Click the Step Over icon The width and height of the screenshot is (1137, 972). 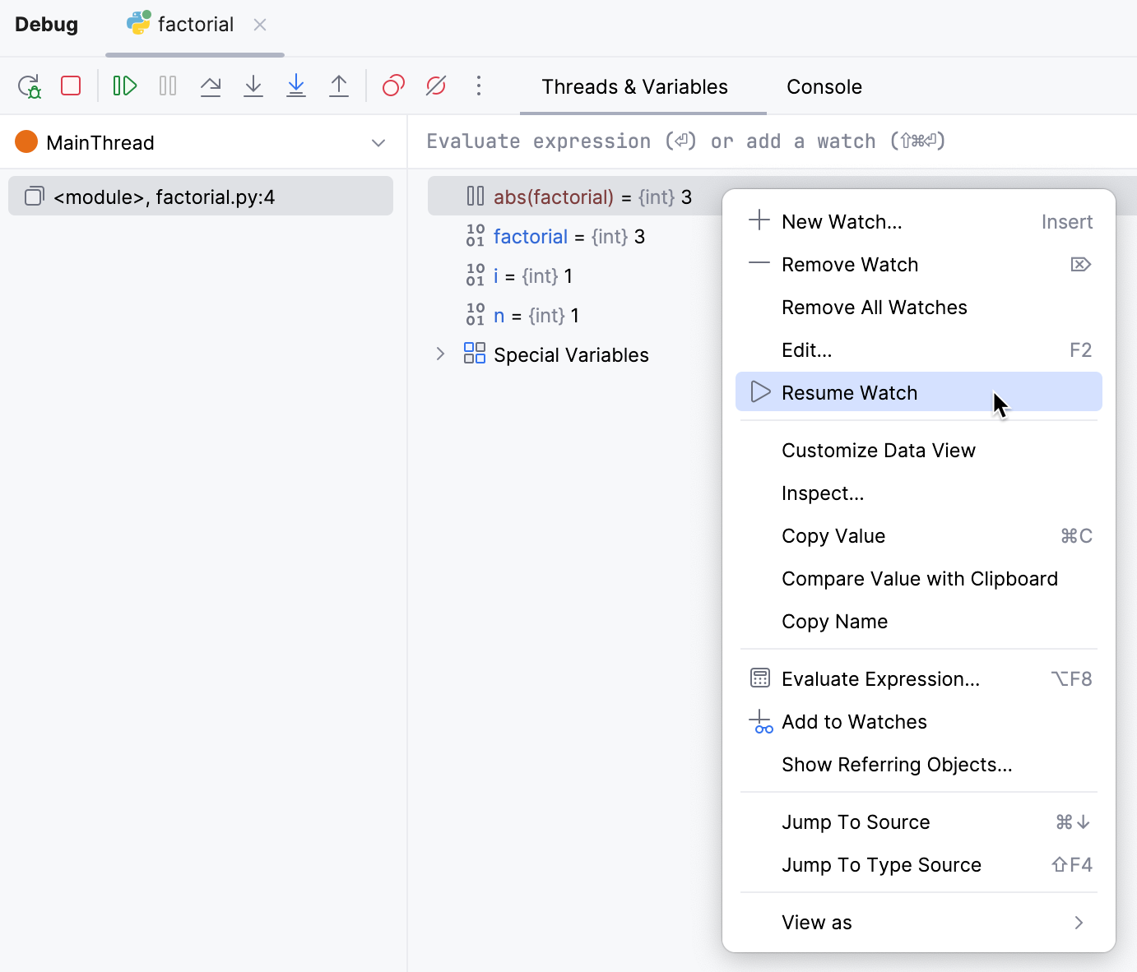(x=211, y=86)
